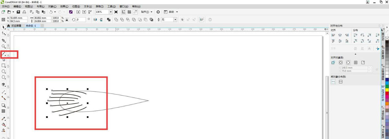Open the 效果(C) menu
This screenshot has height=139, width=389.
point(64,6)
